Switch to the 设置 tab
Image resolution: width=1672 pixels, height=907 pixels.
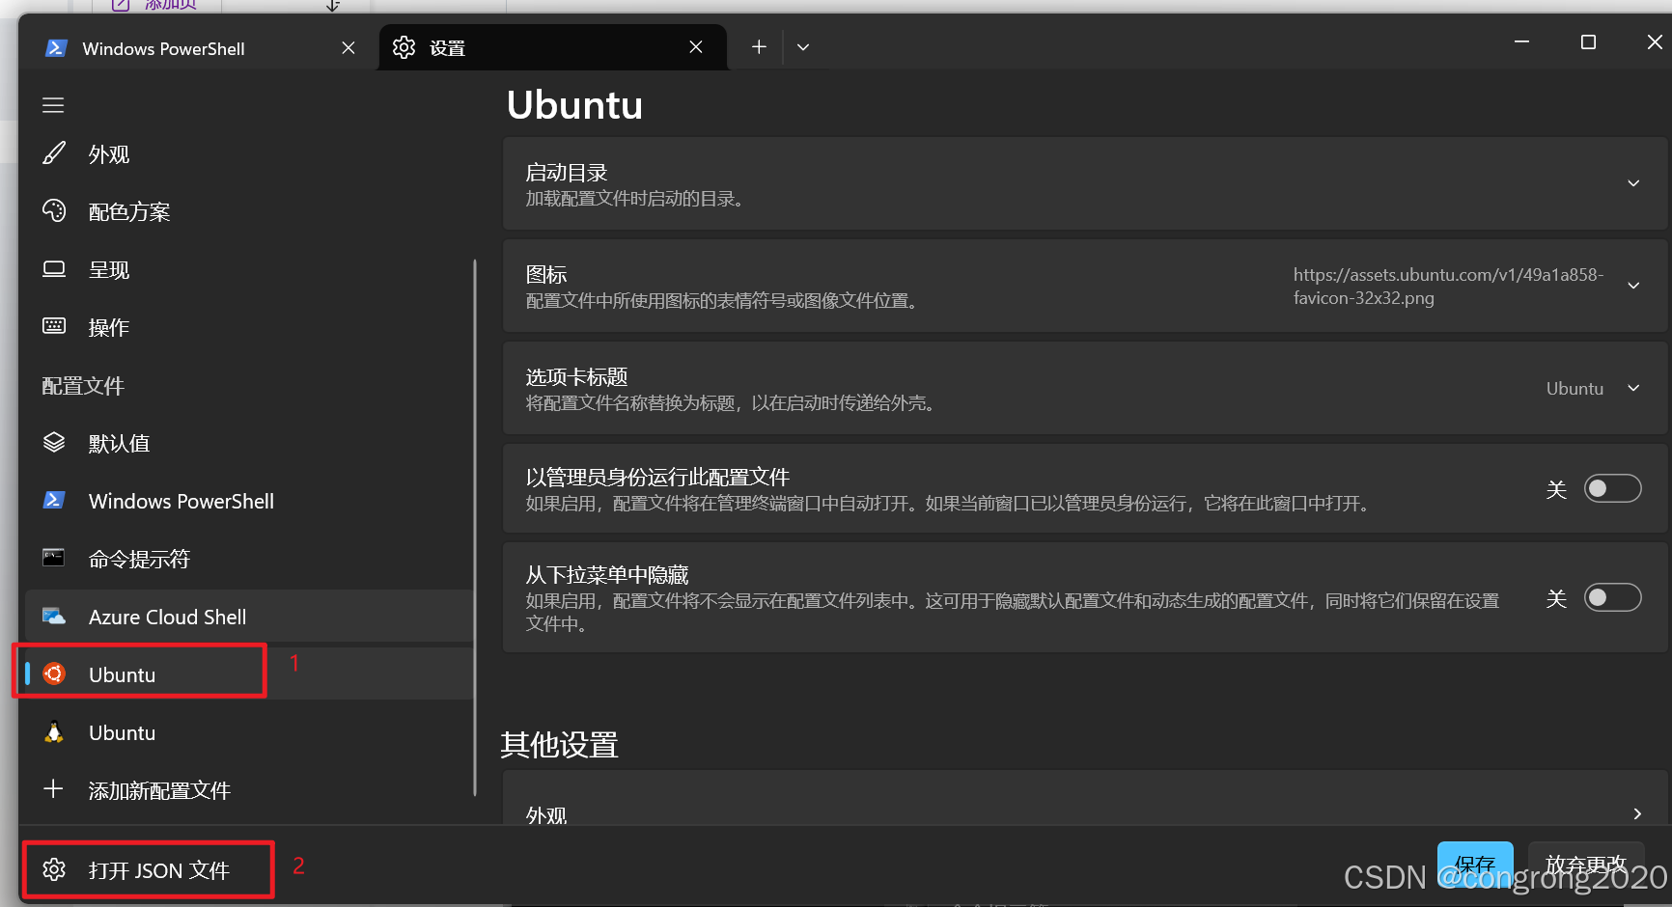tap(552, 47)
